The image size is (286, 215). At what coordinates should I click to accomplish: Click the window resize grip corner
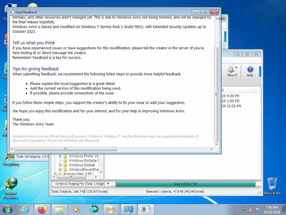[259, 193]
